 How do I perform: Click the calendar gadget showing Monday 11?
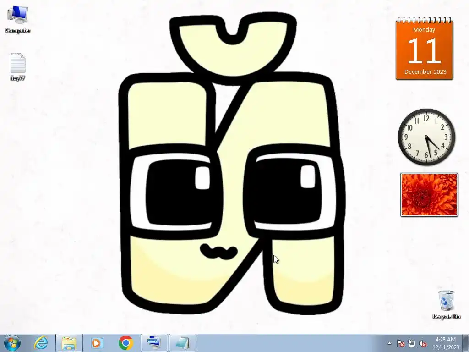[424, 49]
